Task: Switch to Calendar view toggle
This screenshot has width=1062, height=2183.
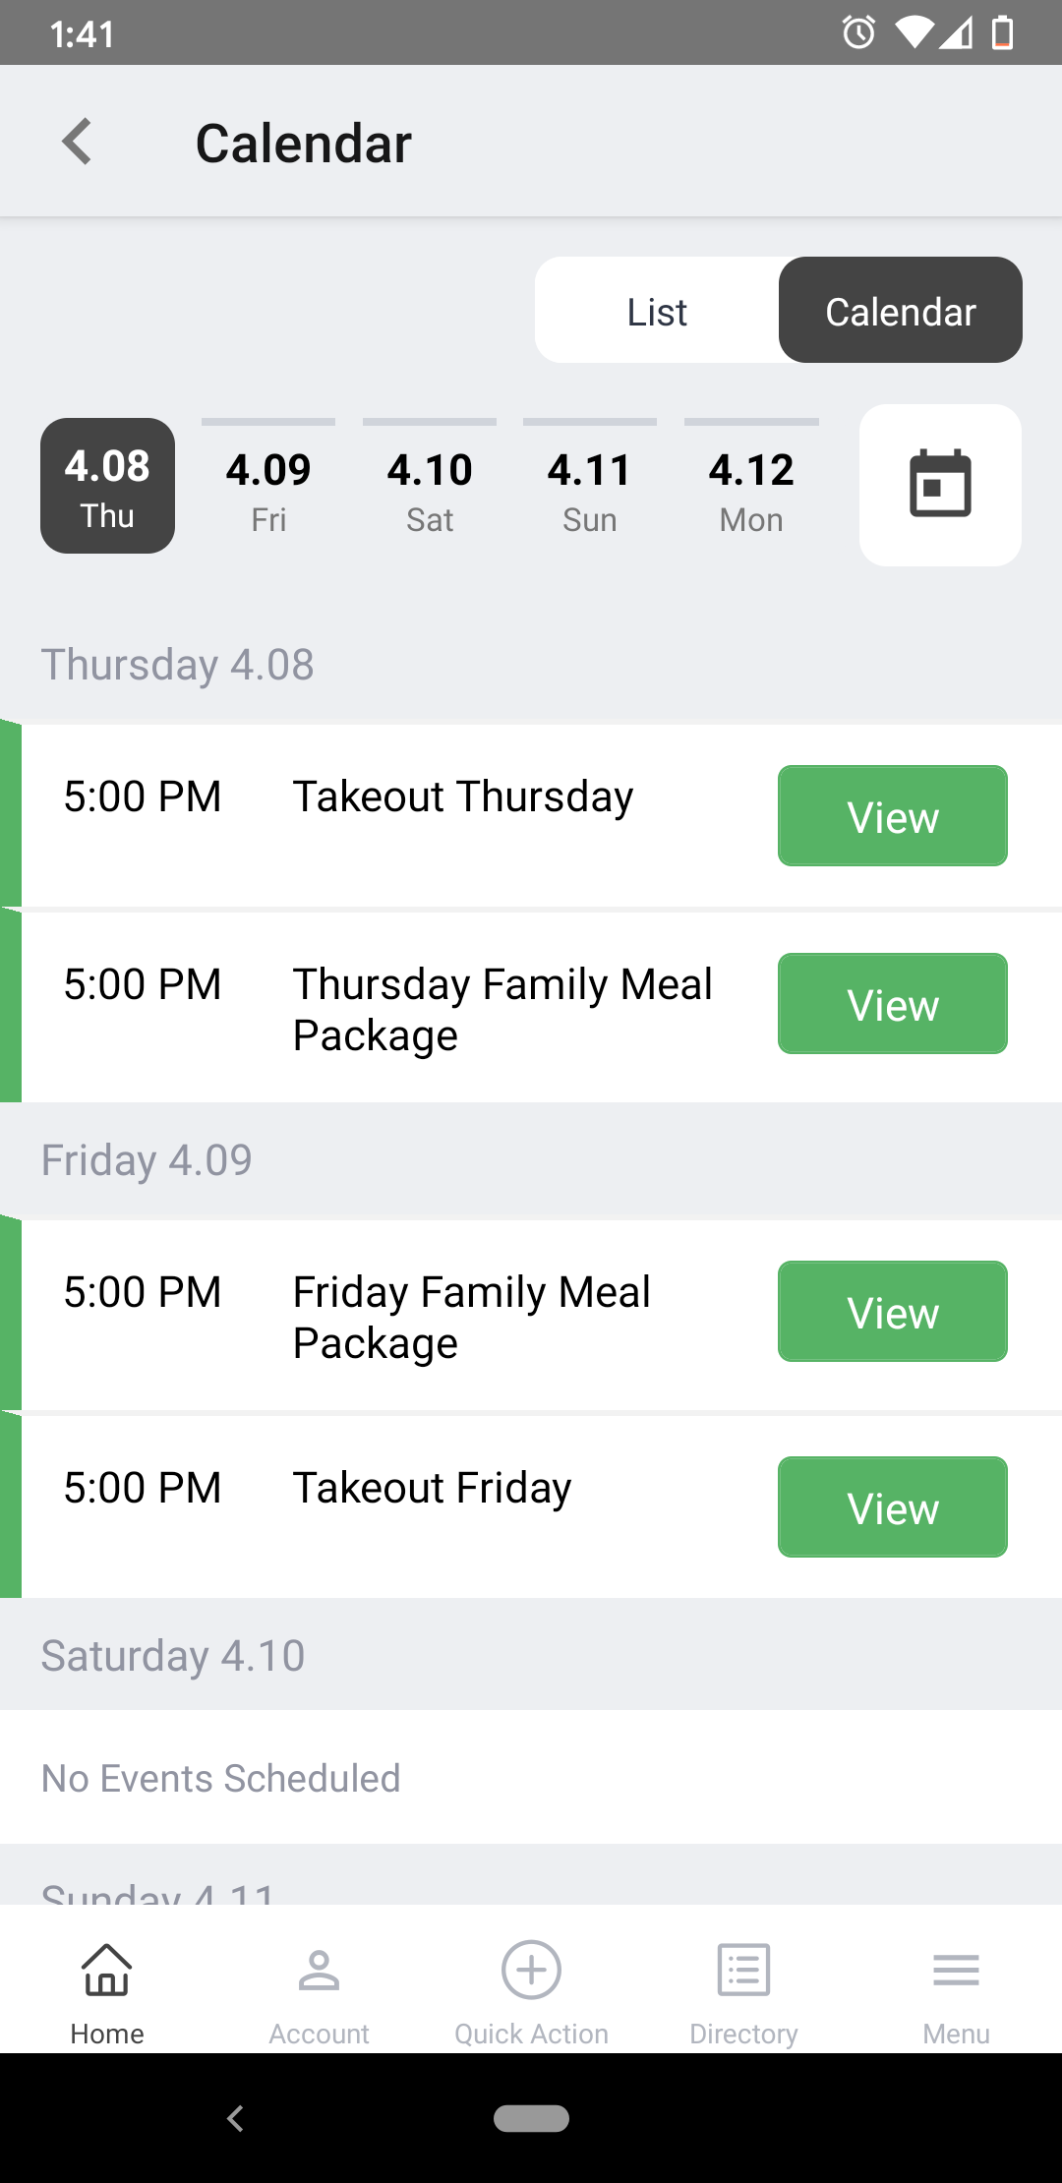Action: 901,311
